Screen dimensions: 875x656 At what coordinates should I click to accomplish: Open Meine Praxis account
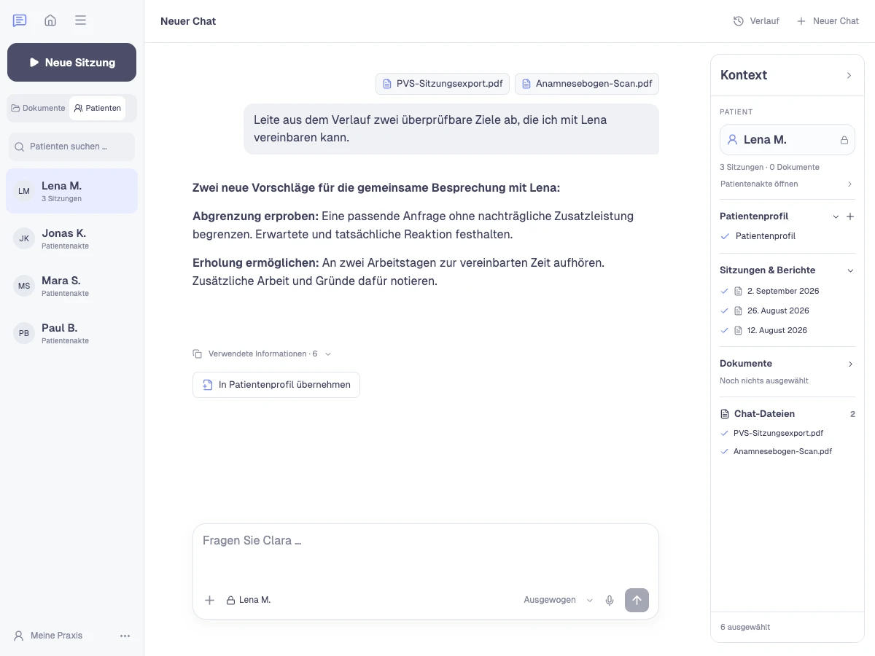coord(48,636)
